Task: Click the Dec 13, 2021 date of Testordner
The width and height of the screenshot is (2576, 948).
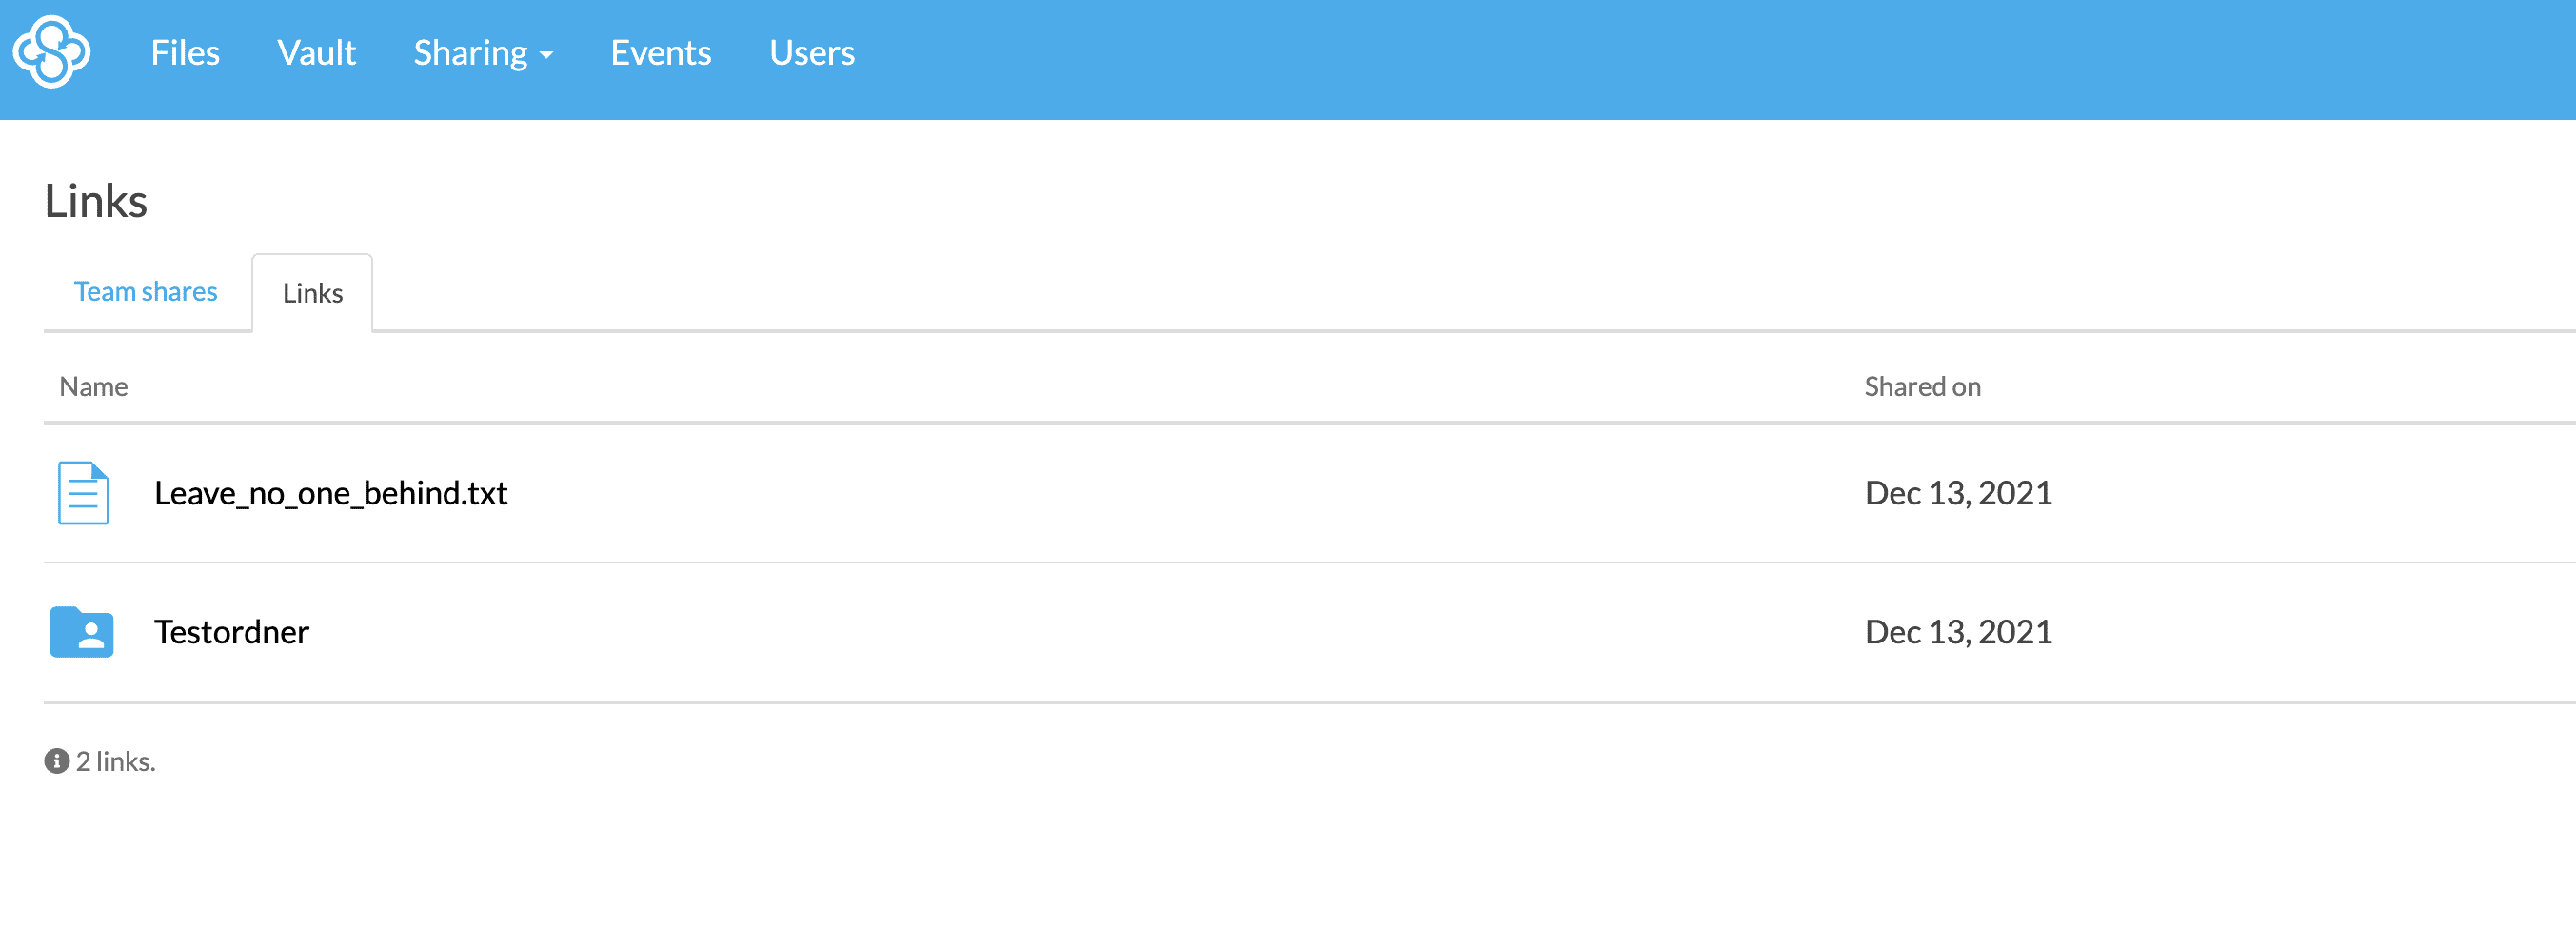Action: [x=1958, y=632]
